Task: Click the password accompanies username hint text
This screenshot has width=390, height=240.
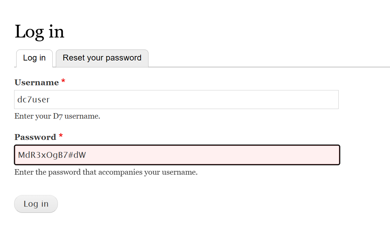Action: click(106, 172)
